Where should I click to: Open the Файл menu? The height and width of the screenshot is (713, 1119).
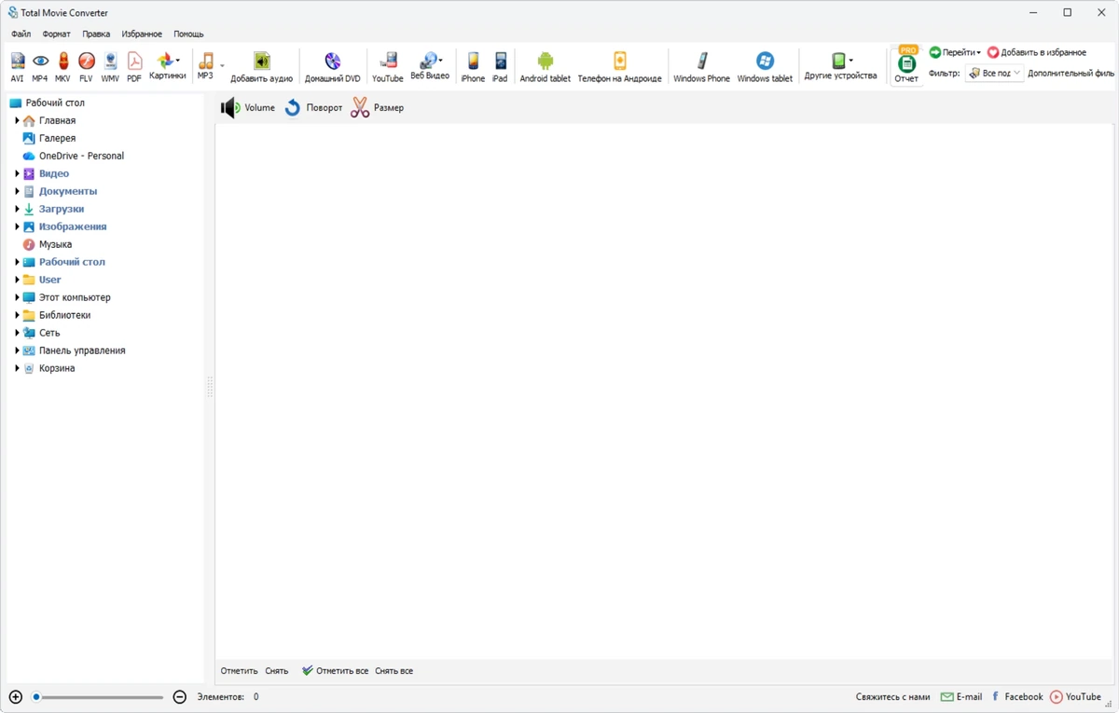click(x=21, y=34)
